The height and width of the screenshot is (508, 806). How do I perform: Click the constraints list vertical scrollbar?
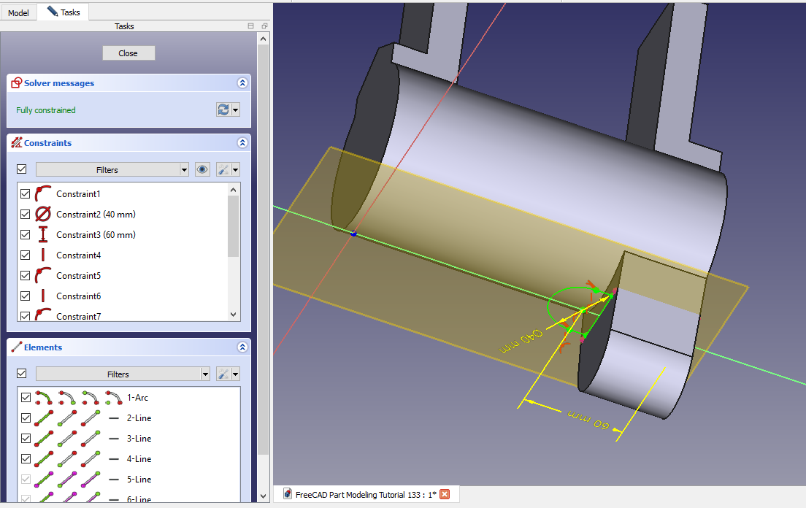(x=234, y=228)
